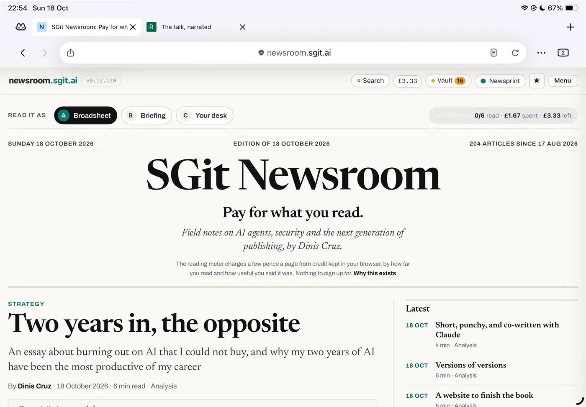
Task: Click the battery indicator in status bar
Action: [x=572, y=8]
